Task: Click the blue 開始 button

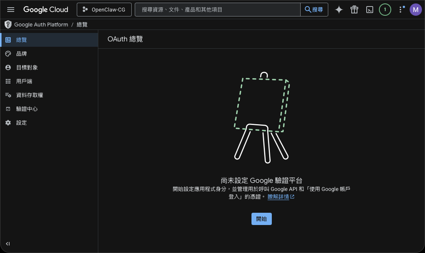Action: (x=261, y=219)
